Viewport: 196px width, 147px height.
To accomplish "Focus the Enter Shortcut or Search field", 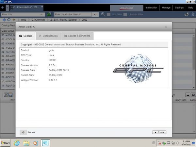I will pyautogui.click(x=73, y=14).
